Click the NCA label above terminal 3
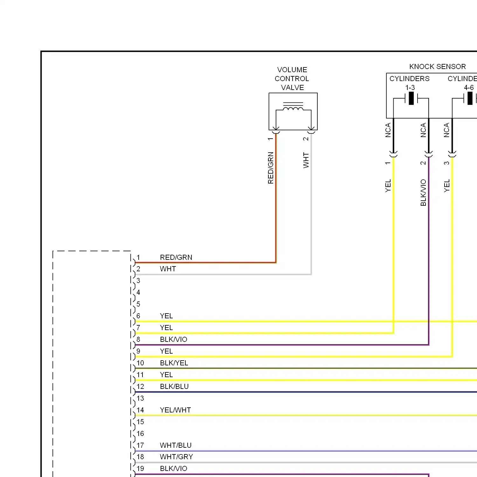 click(447, 130)
